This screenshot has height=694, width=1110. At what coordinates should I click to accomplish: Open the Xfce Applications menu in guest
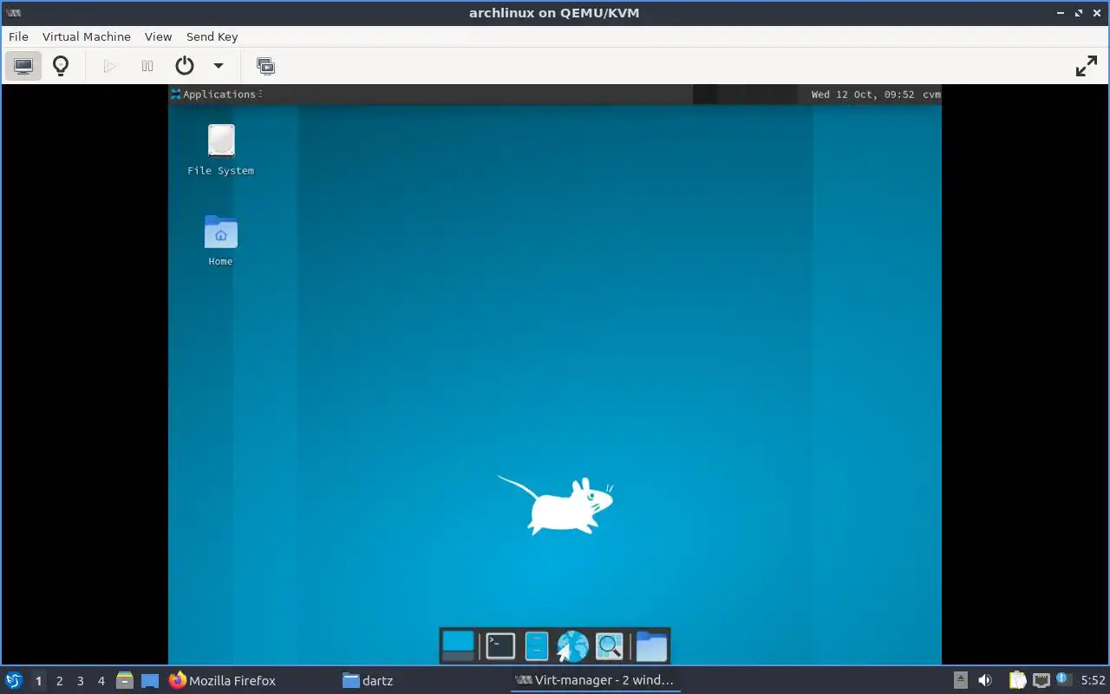point(215,94)
